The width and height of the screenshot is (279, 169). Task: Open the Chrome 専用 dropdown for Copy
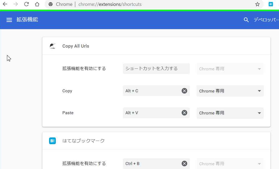(230, 91)
